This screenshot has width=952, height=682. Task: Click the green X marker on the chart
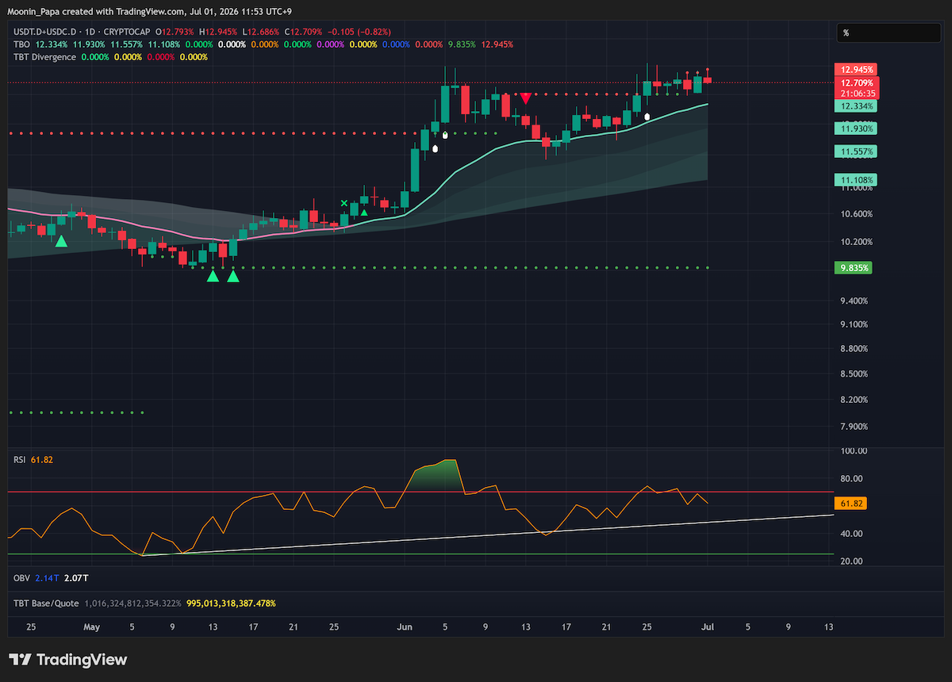pos(344,204)
